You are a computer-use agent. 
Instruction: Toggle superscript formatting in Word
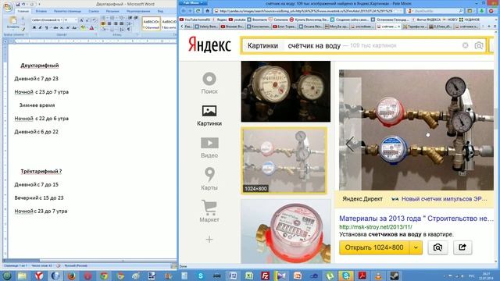[68, 28]
